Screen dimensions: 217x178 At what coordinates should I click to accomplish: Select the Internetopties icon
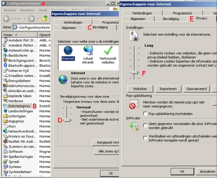pos(6,106)
